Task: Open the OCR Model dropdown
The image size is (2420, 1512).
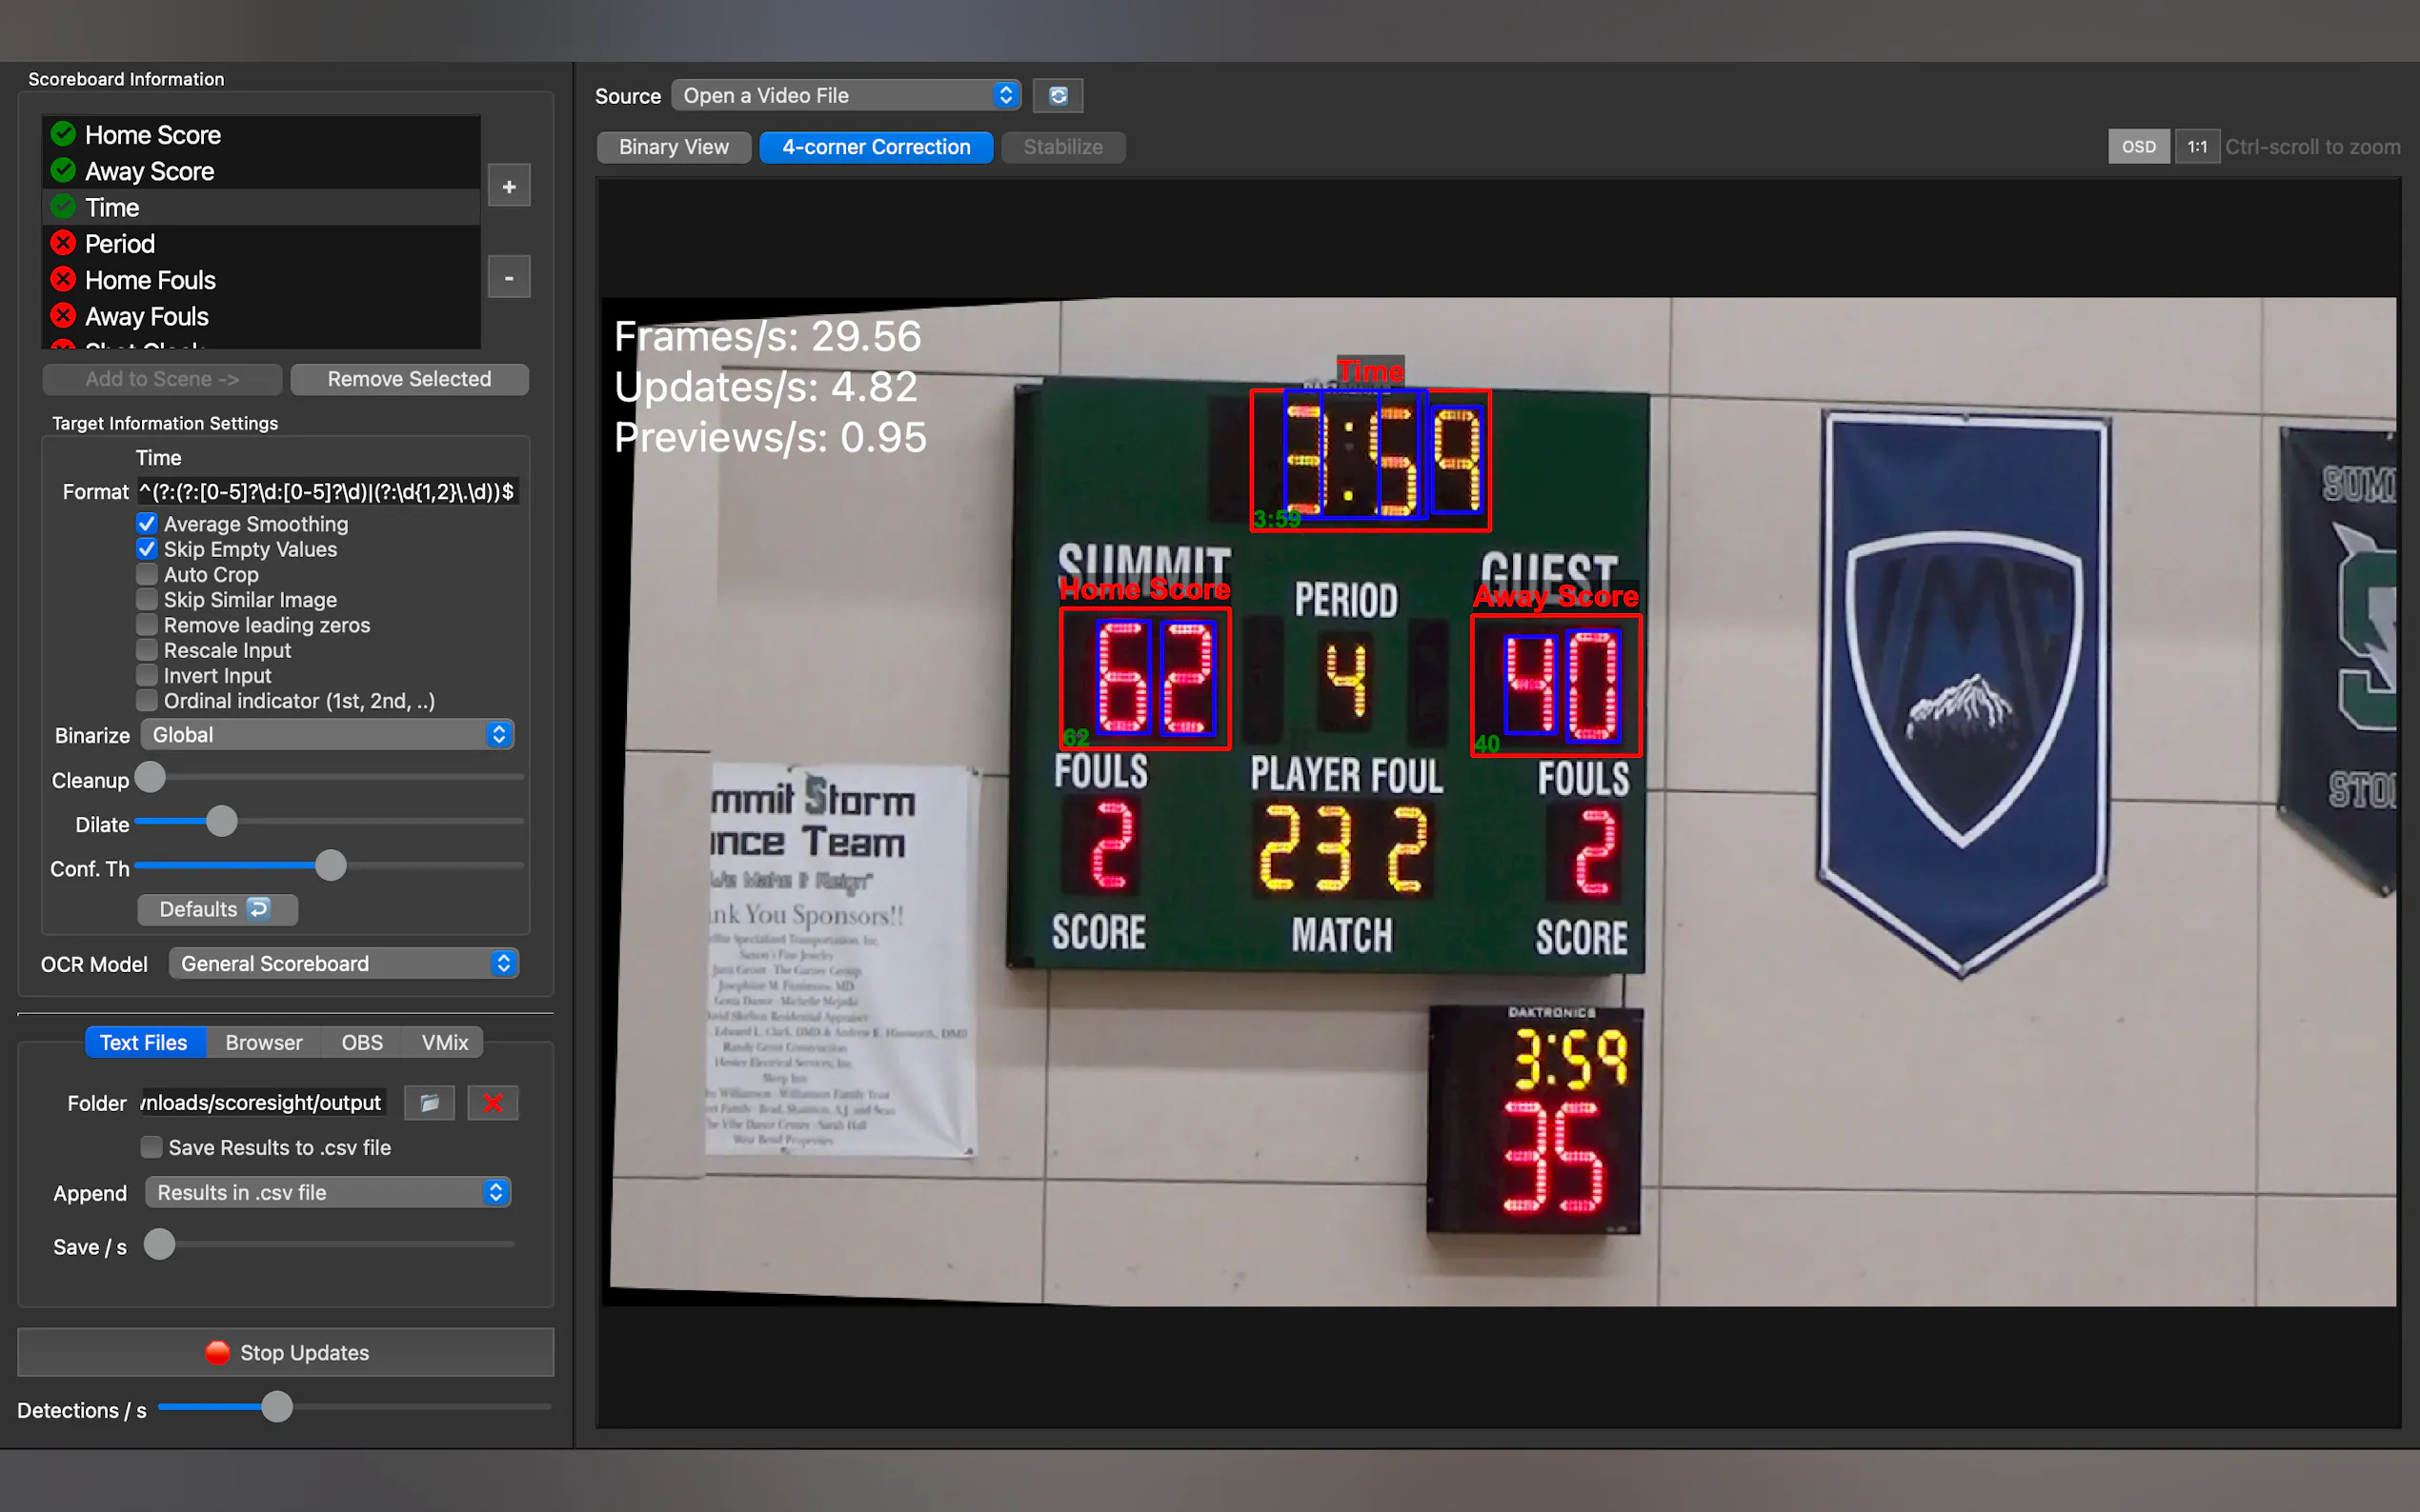Action: coord(343,963)
